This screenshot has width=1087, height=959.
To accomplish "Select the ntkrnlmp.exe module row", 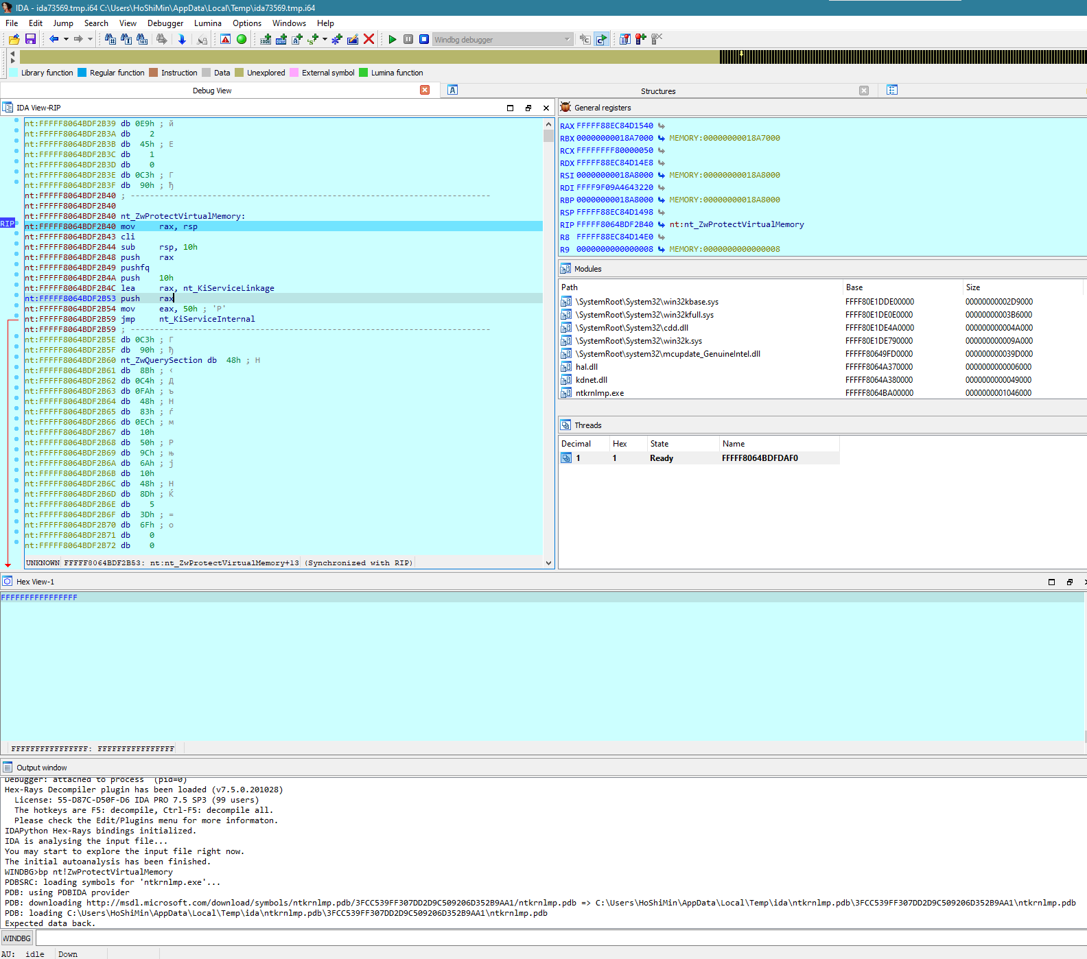I will point(600,393).
